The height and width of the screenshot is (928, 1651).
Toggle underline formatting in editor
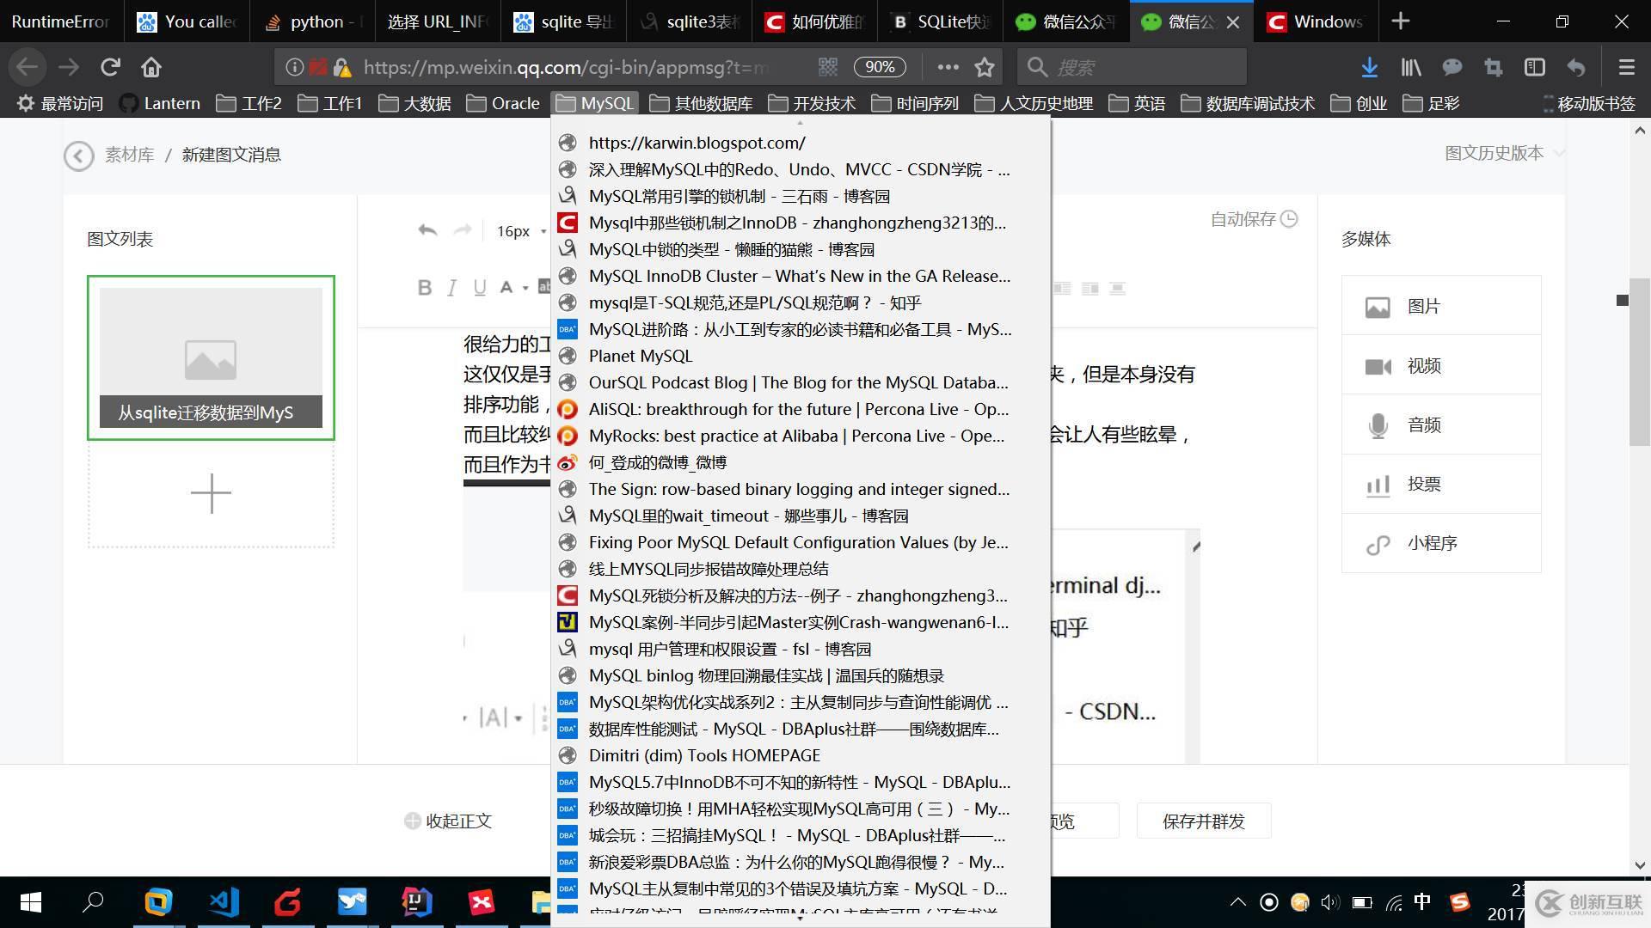pos(480,288)
